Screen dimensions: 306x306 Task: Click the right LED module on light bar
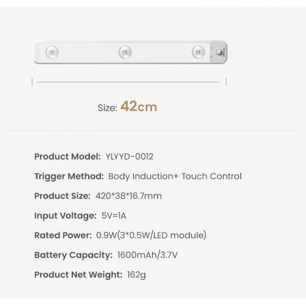[x=198, y=52]
